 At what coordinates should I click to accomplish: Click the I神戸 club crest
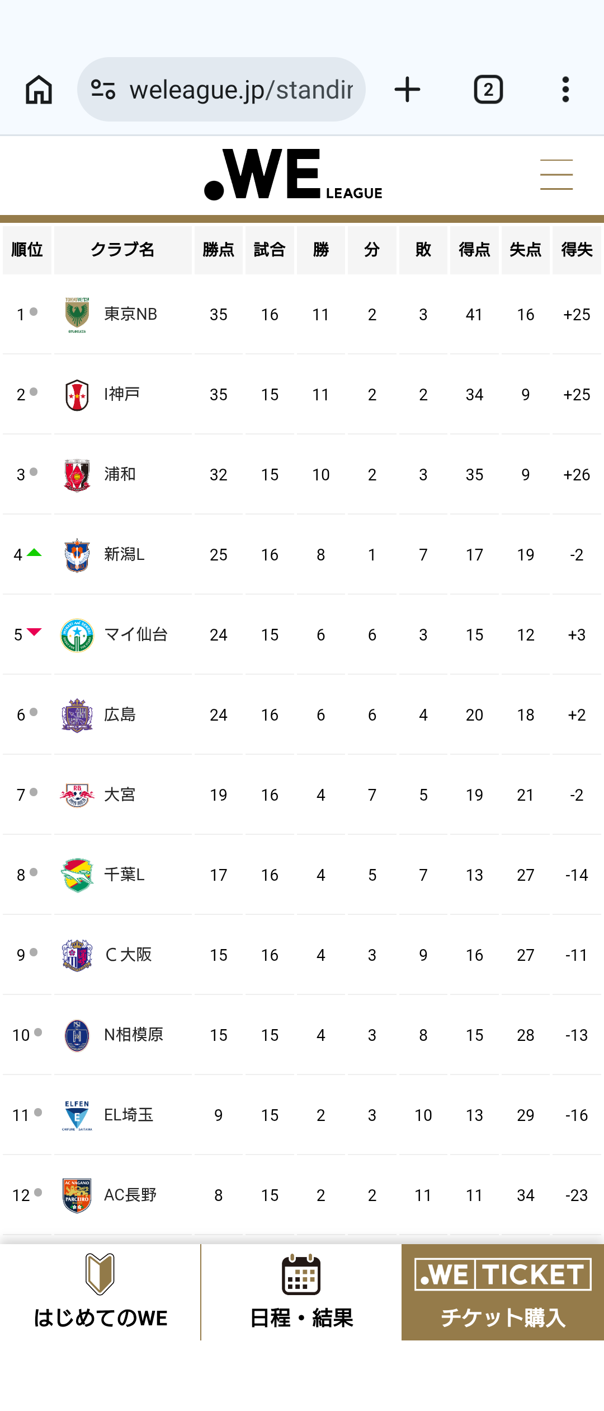[x=77, y=395]
